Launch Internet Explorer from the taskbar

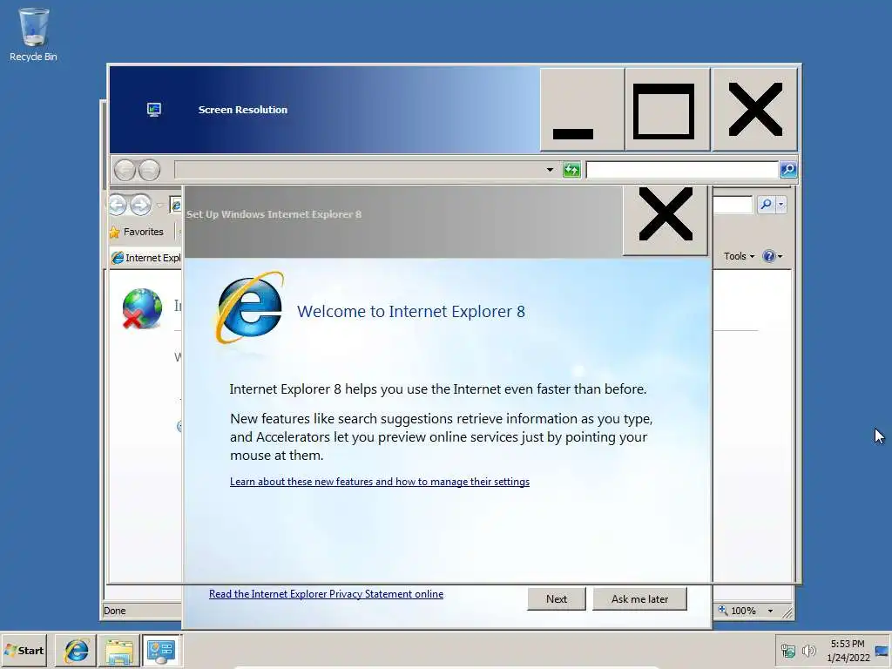click(77, 650)
